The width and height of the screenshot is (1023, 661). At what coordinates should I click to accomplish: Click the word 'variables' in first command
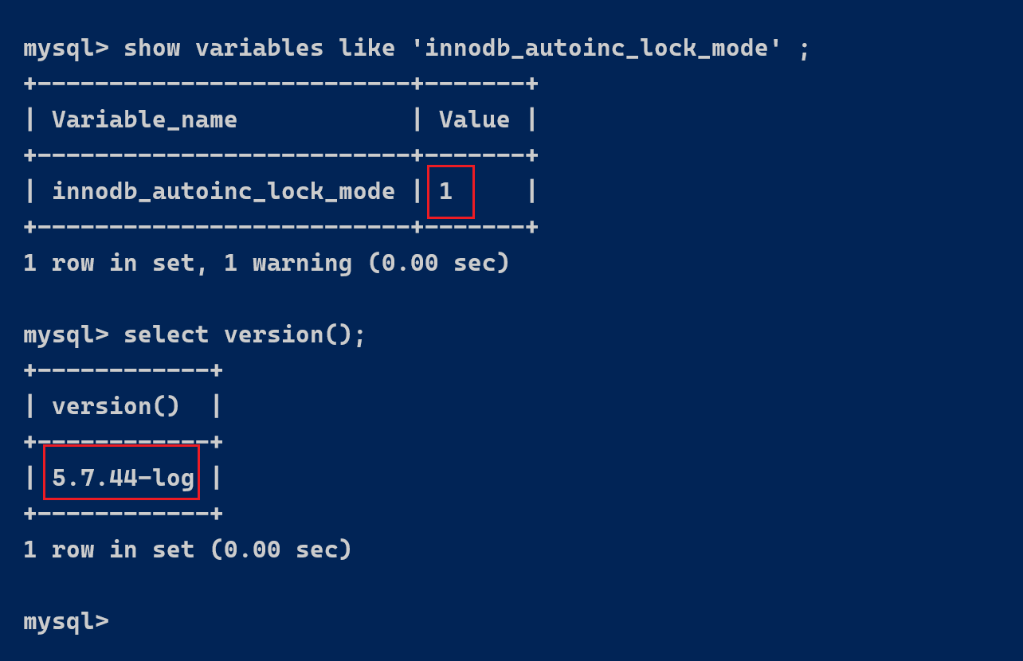(259, 48)
